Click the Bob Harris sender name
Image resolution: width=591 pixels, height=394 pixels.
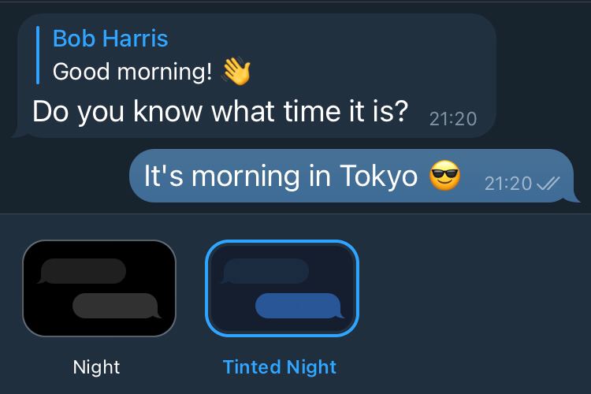coord(110,38)
